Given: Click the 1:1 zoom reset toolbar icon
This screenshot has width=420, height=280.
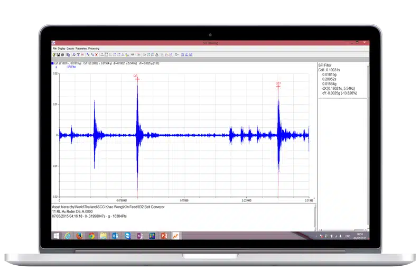Looking at the screenshot, I should (133, 54).
